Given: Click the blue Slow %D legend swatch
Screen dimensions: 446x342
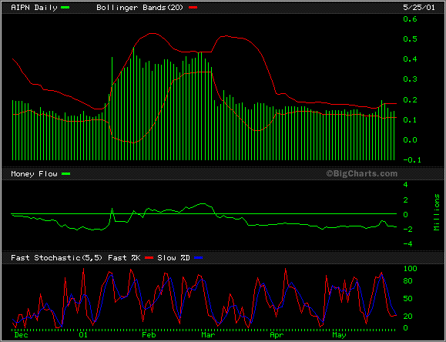Looking at the screenshot, I should pos(198,258).
